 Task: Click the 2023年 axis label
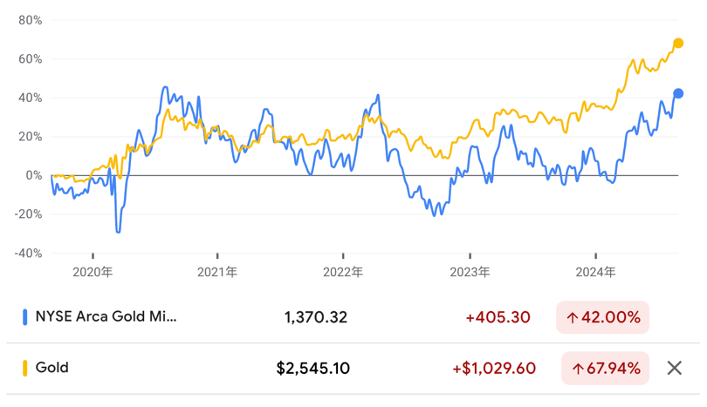point(470,272)
